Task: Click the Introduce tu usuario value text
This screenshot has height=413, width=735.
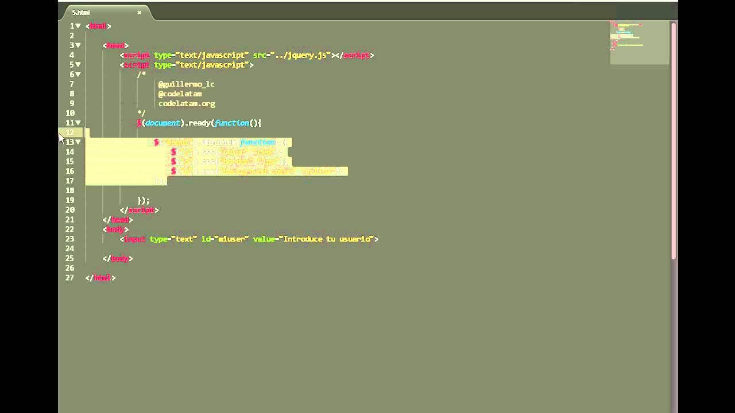Action: click(x=327, y=239)
